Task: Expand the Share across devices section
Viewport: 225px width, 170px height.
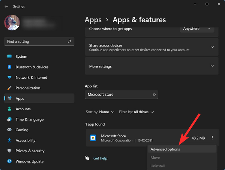Action: tap(212, 47)
